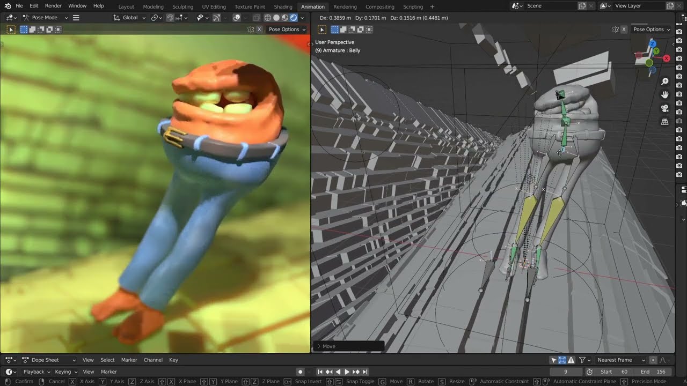687x386 pixels.
Task: Add a new workspace with plus icon
Action: coord(432,6)
